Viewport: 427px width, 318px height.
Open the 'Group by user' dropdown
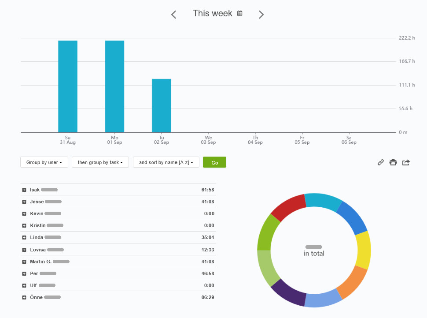(x=44, y=162)
